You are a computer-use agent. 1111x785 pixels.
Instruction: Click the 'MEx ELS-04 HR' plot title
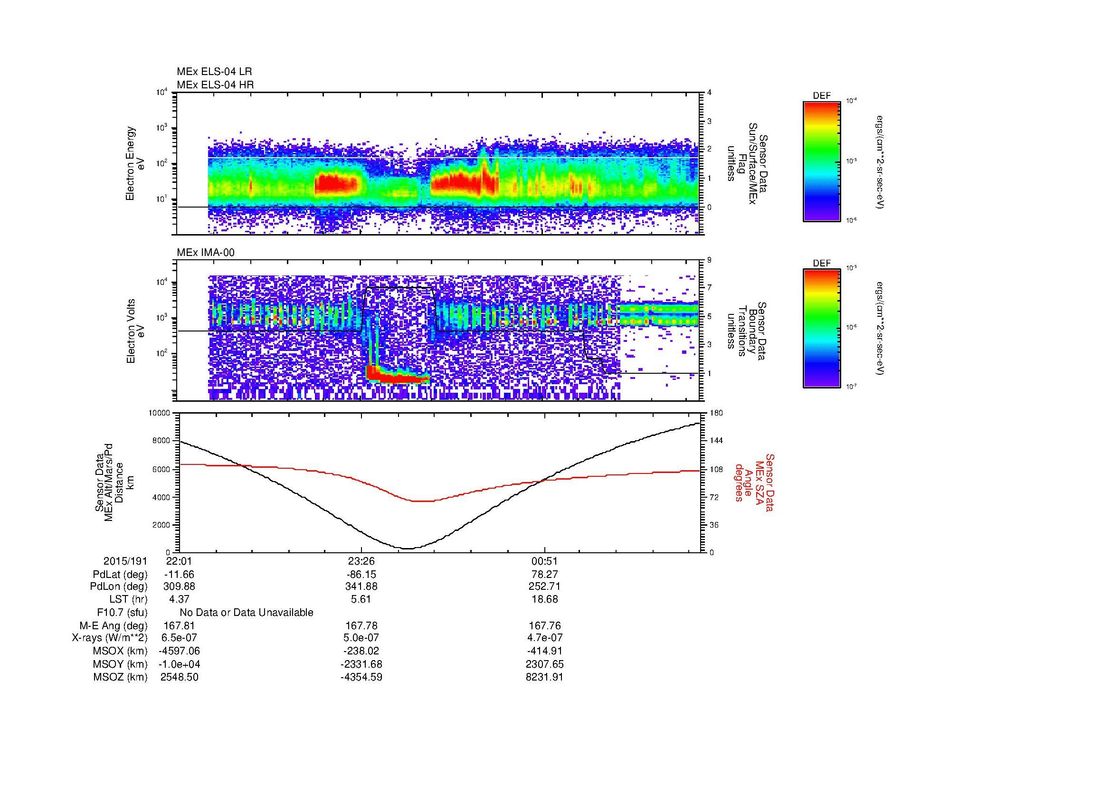215,85
